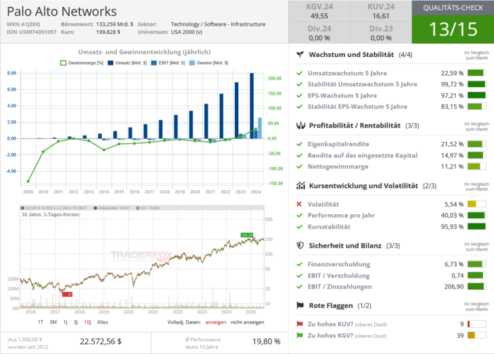The height and width of the screenshot is (354, 494).
Task: Click the Qualitäts-Check header
Action: (453, 8)
